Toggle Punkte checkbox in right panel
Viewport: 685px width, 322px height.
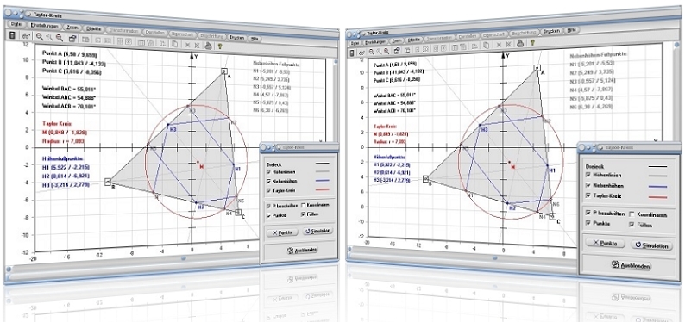click(x=588, y=223)
